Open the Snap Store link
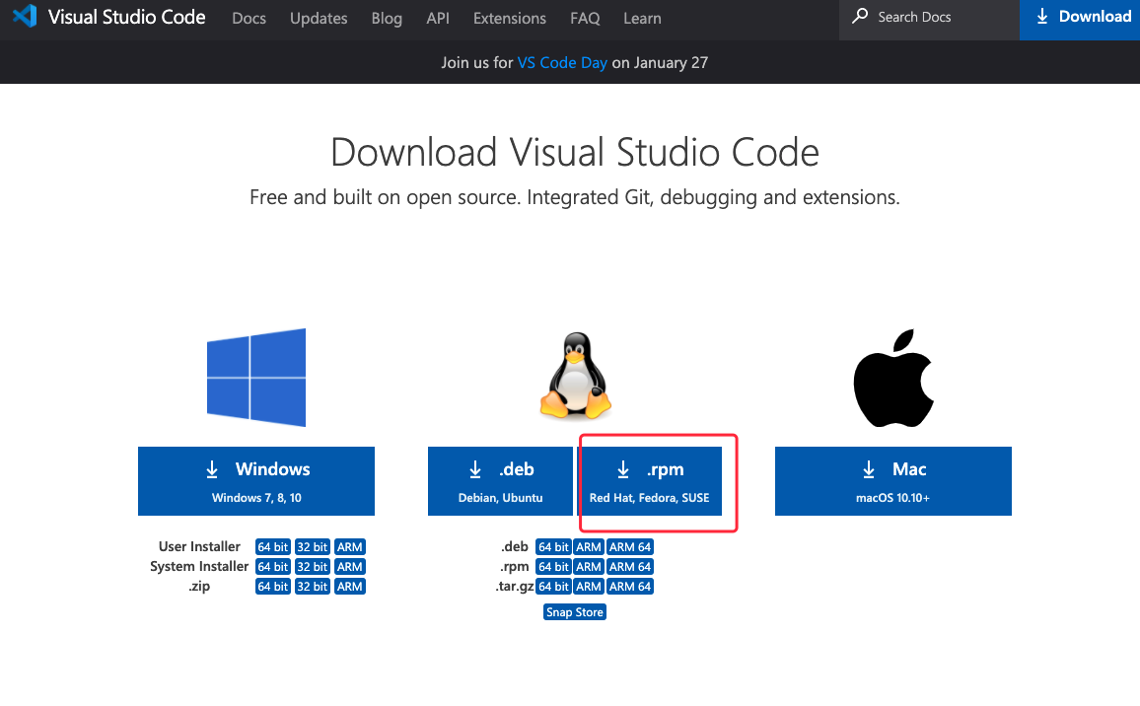This screenshot has height=706, width=1140. [574, 612]
